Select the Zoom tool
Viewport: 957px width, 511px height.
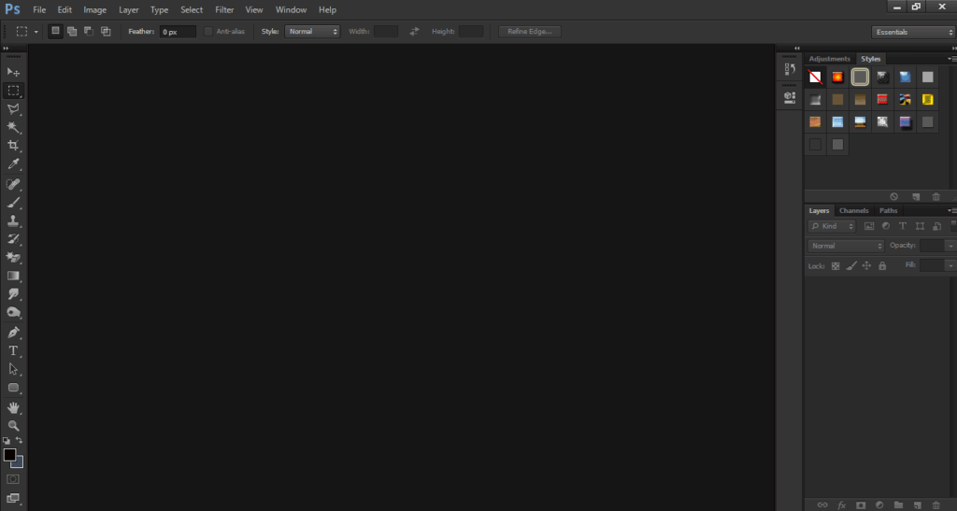(14, 425)
